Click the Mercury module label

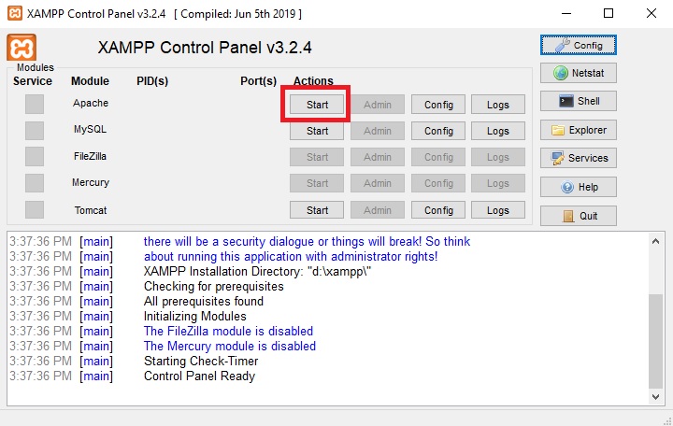click(90, 183)
